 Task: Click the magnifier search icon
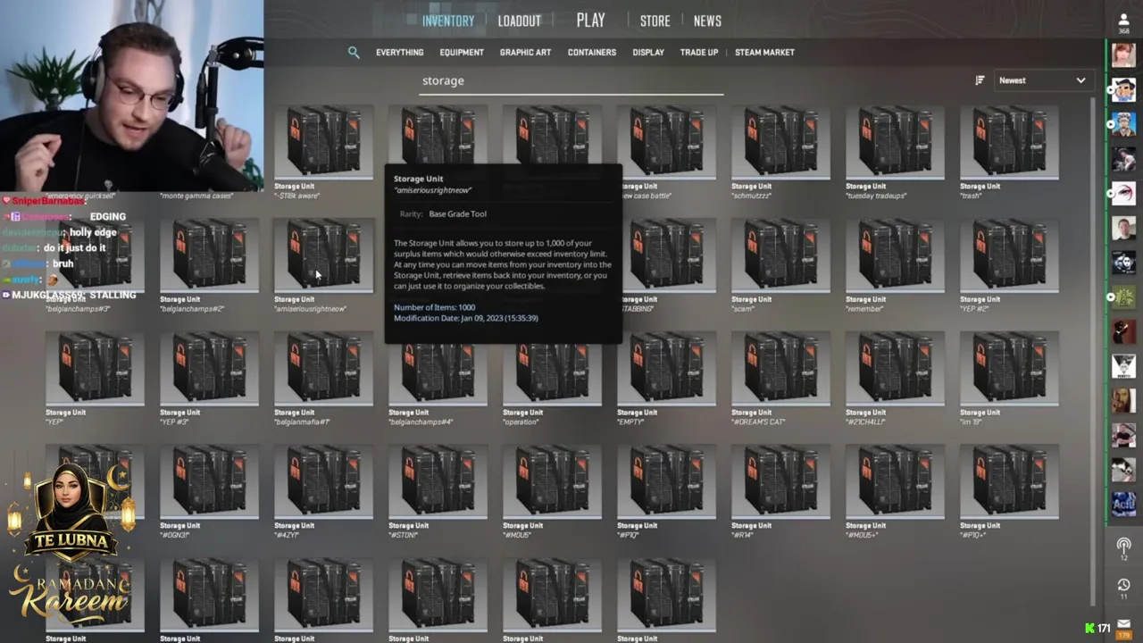354,53
